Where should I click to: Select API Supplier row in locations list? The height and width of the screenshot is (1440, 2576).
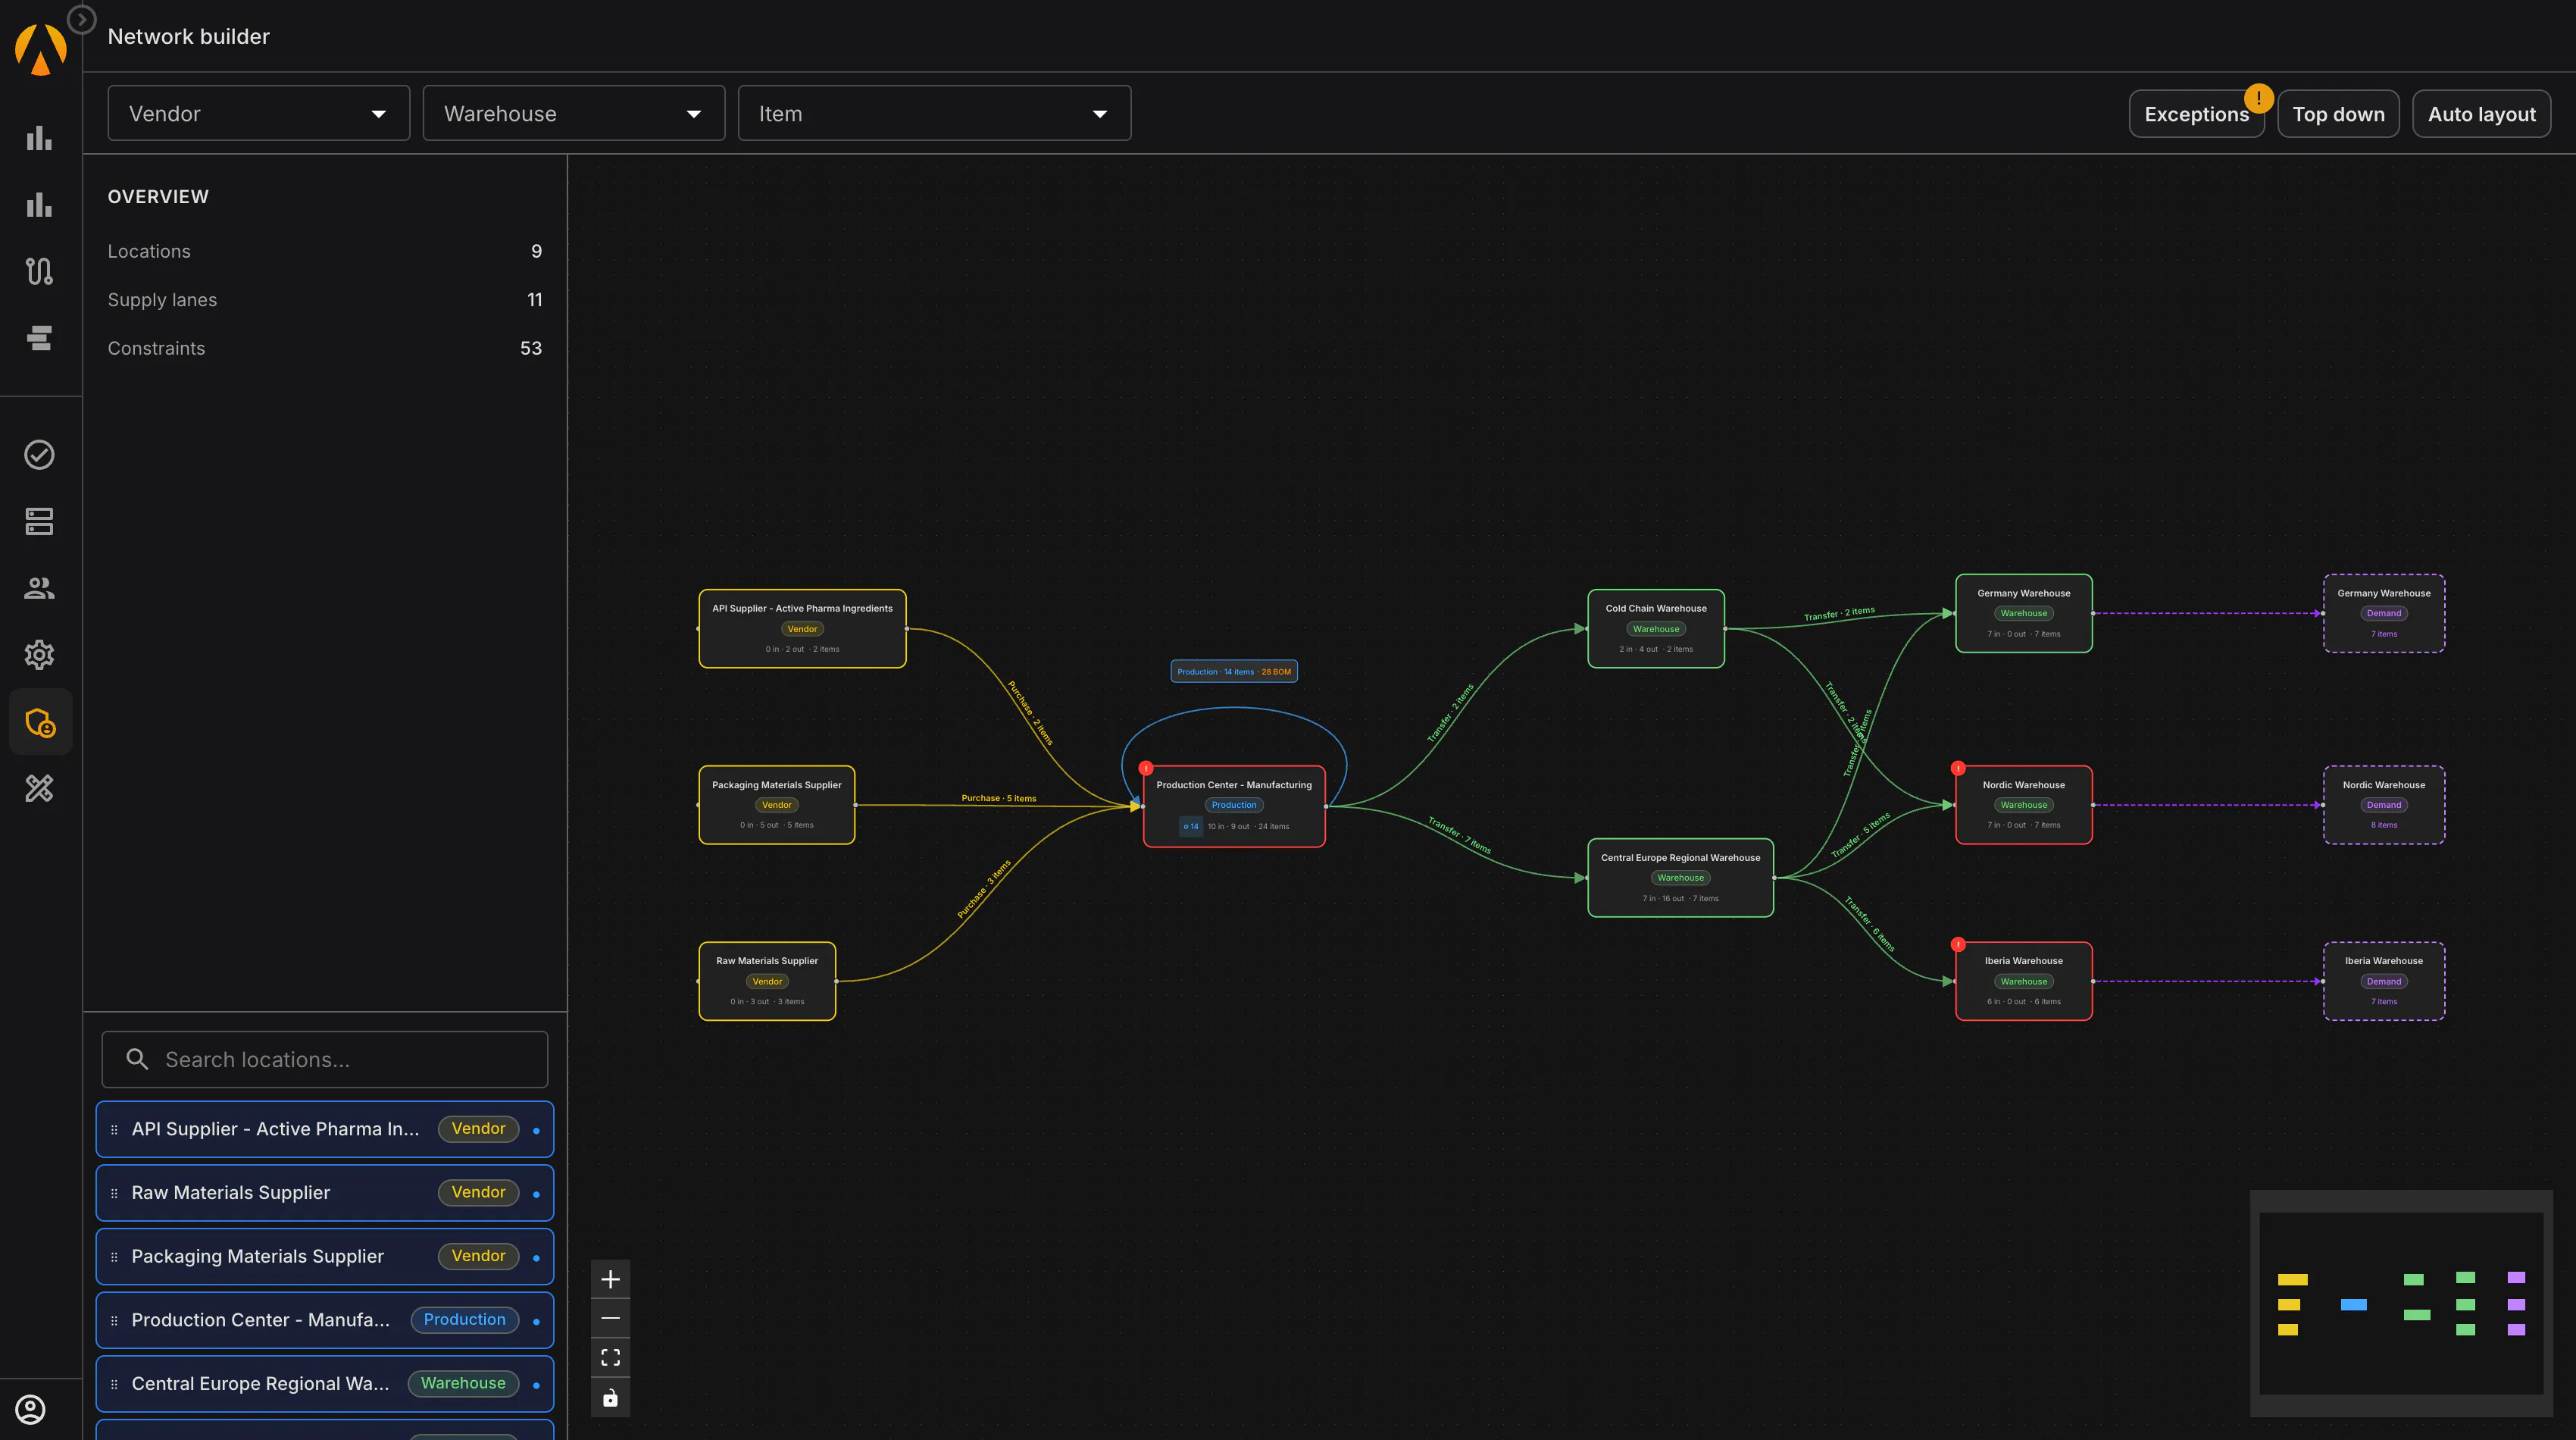point(325,1129)
